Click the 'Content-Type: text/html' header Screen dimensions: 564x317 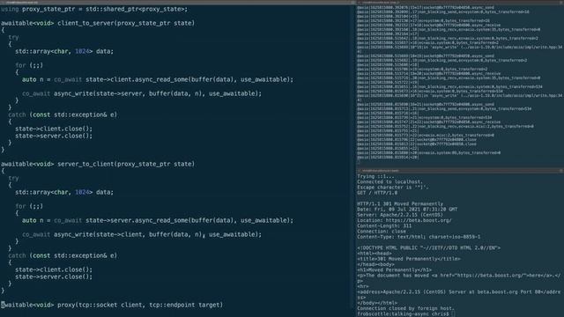tap(419, 237)
